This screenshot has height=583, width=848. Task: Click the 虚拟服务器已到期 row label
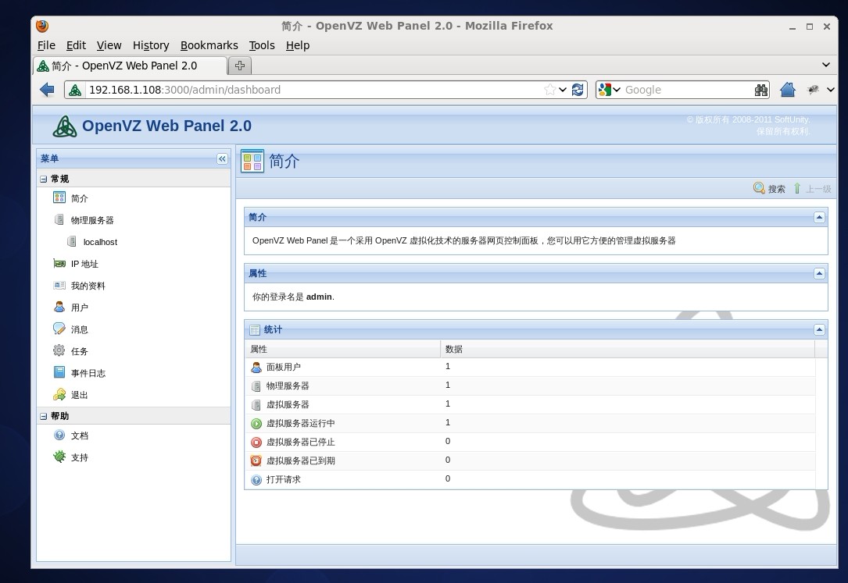coord(301,461)
